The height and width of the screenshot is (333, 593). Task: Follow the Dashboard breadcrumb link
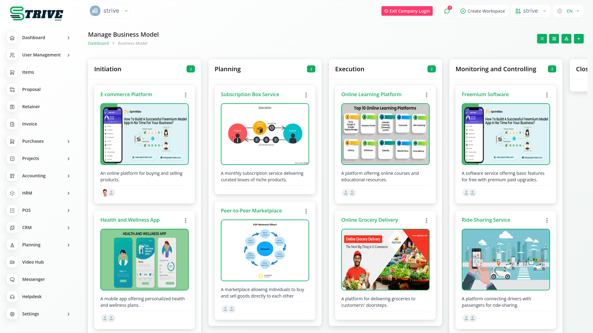pyautogui.click(x=98, y=43)
